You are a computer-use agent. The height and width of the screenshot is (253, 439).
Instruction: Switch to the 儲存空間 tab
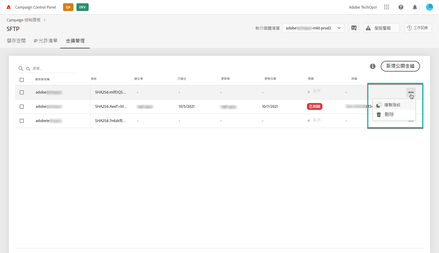pyautogui.click(x=16, y=41)
